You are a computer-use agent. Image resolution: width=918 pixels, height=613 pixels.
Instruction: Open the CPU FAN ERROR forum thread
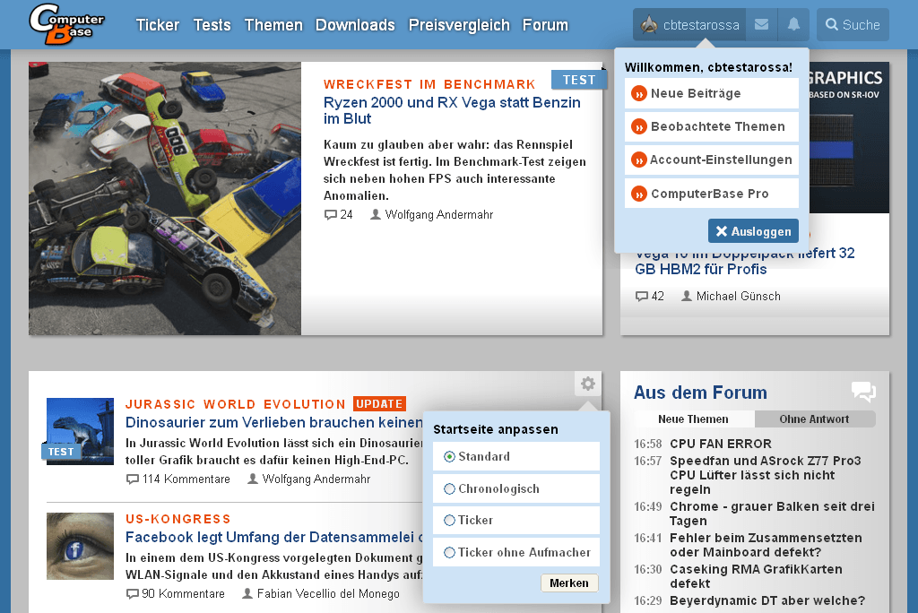click(x=721, y=444)
